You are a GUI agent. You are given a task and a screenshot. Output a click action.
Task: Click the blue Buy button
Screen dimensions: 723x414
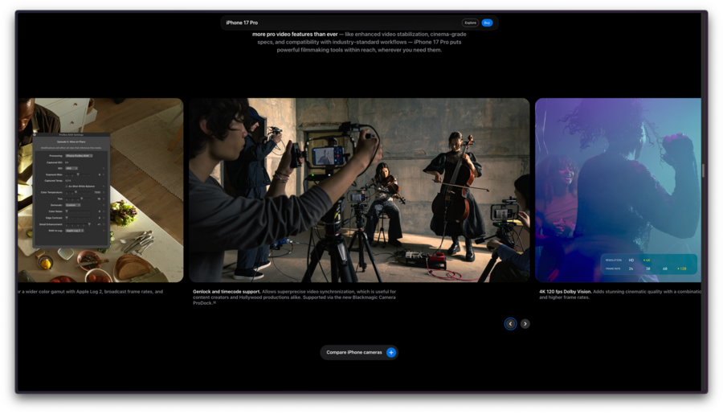click(x=487, y=23)
